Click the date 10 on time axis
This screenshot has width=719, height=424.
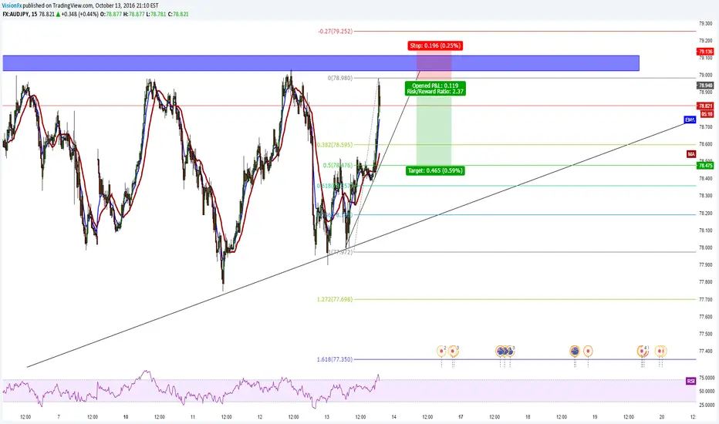126,417
